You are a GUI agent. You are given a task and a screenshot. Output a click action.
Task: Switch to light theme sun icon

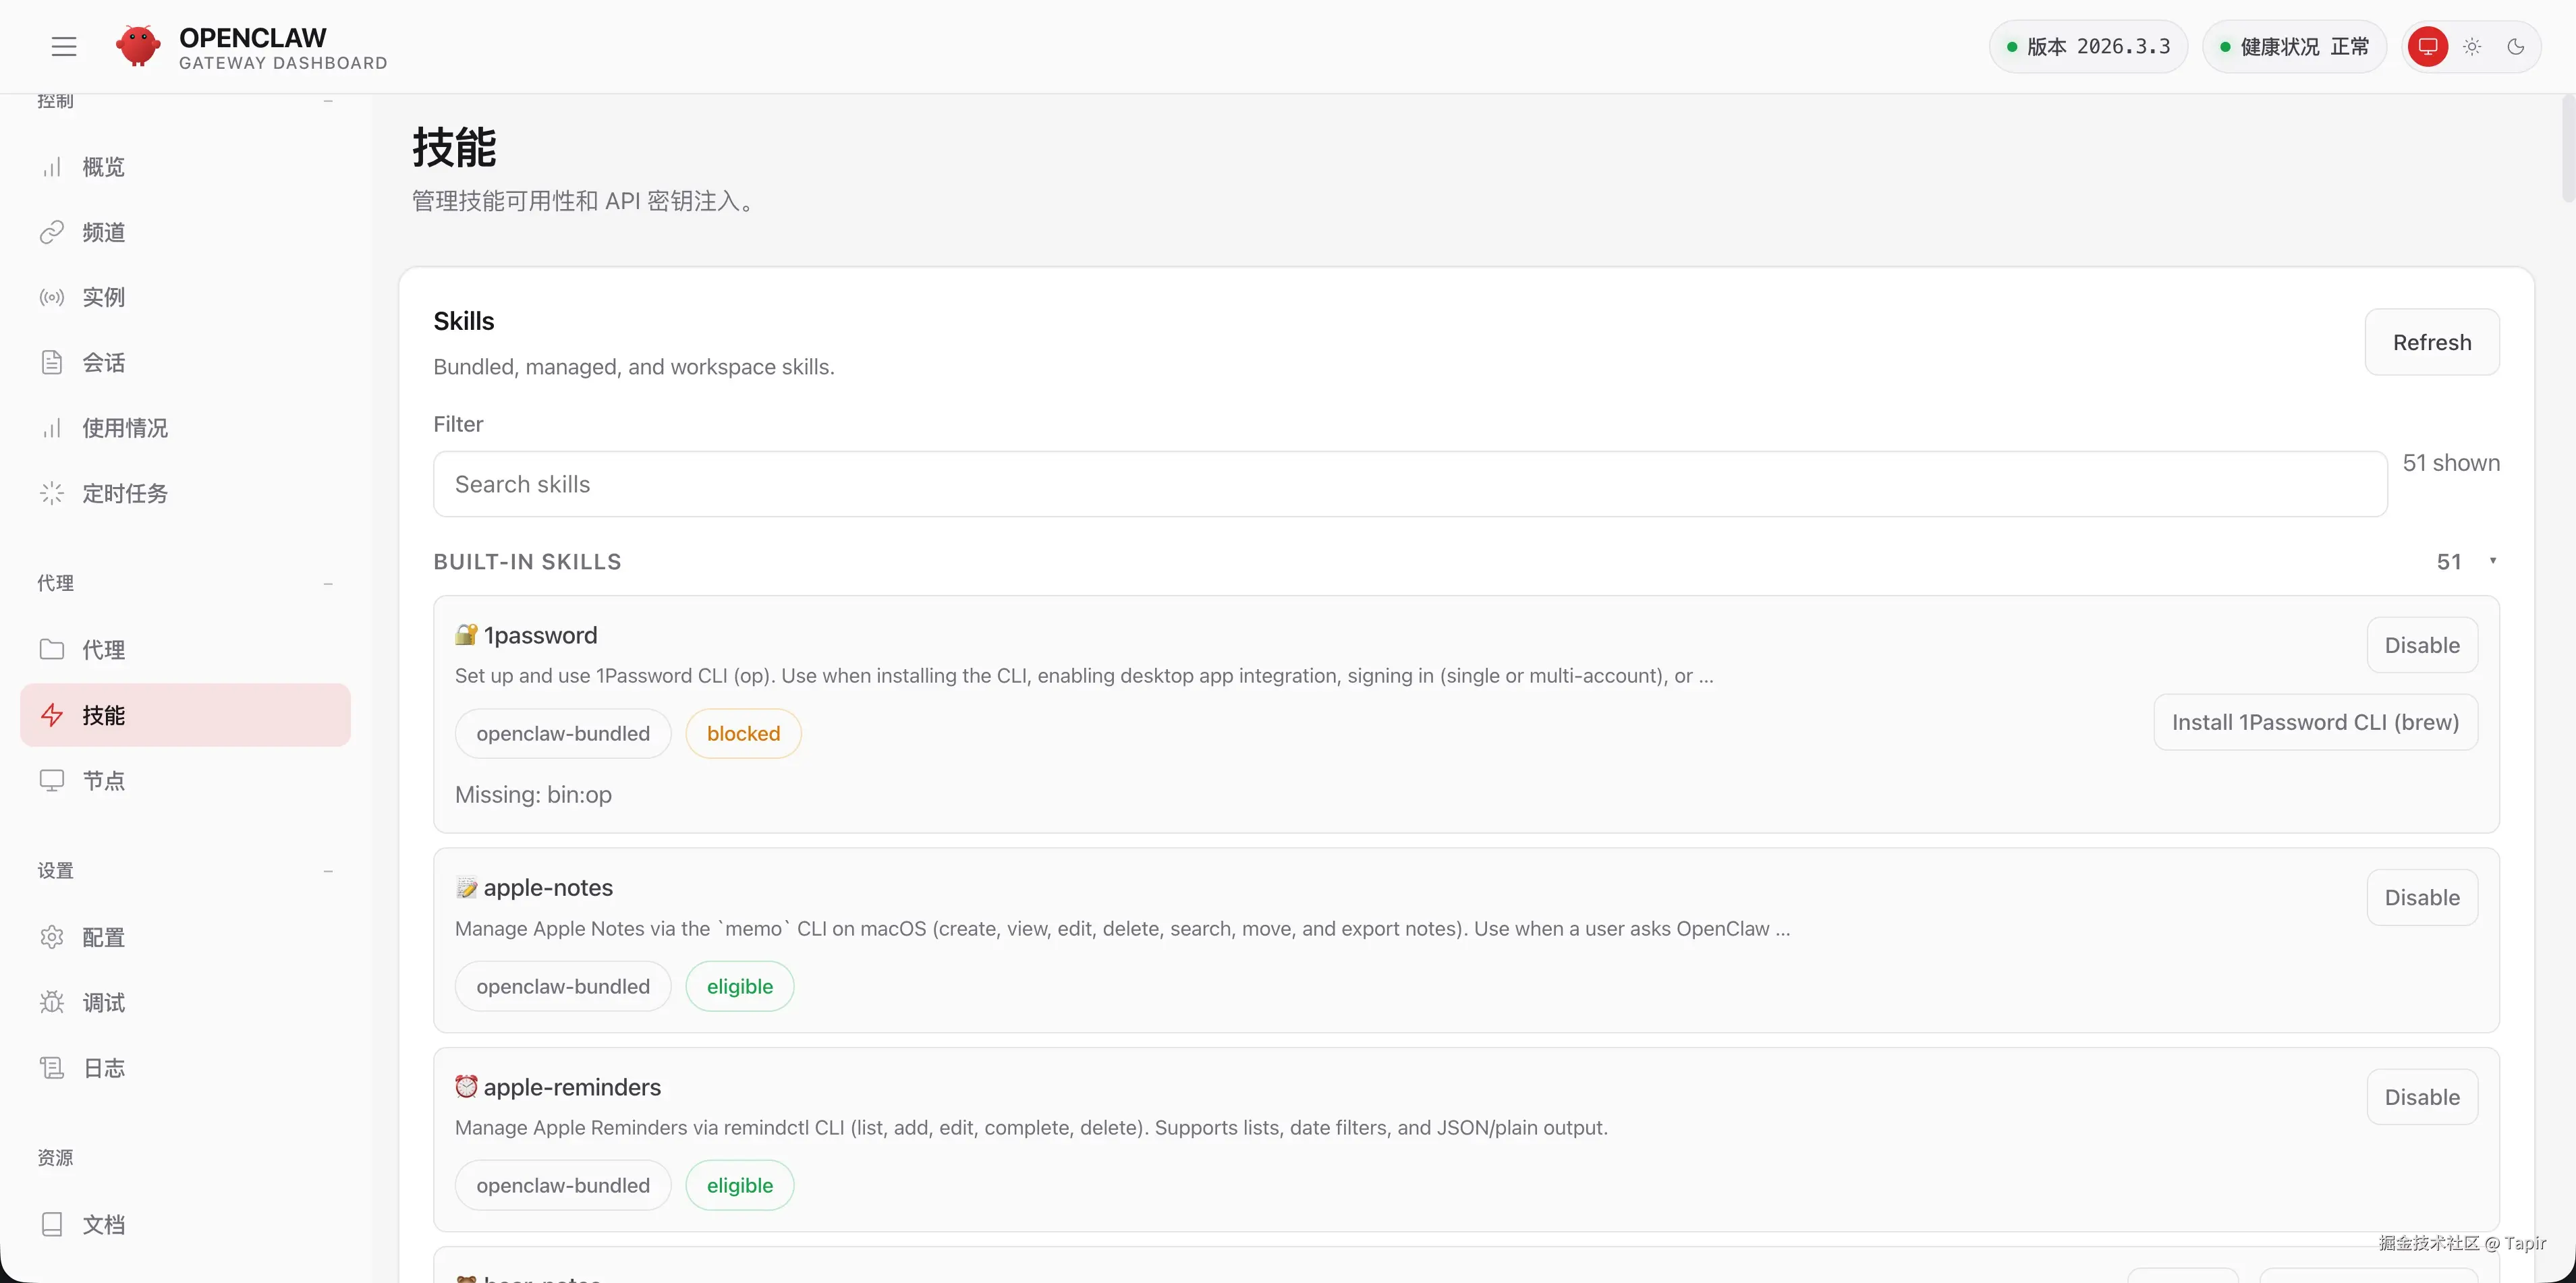tap(2472, 46)
